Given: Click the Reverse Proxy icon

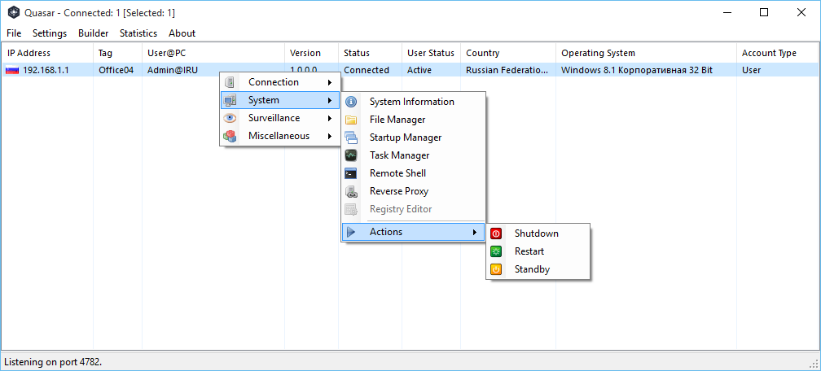Looking at the screenshot, I should pos(351,191).
